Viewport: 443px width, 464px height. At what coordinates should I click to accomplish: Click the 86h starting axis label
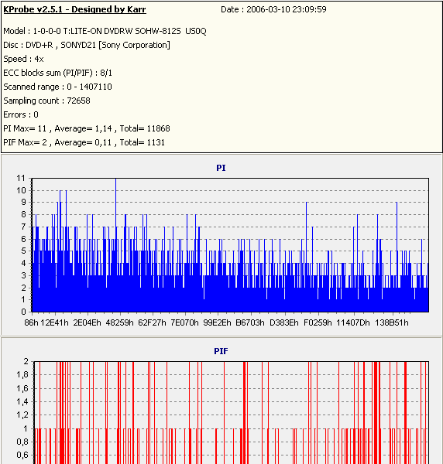tap(31, 322)
